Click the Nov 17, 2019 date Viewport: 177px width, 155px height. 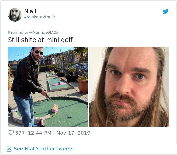pyautogui.click(x=73, y=133)
